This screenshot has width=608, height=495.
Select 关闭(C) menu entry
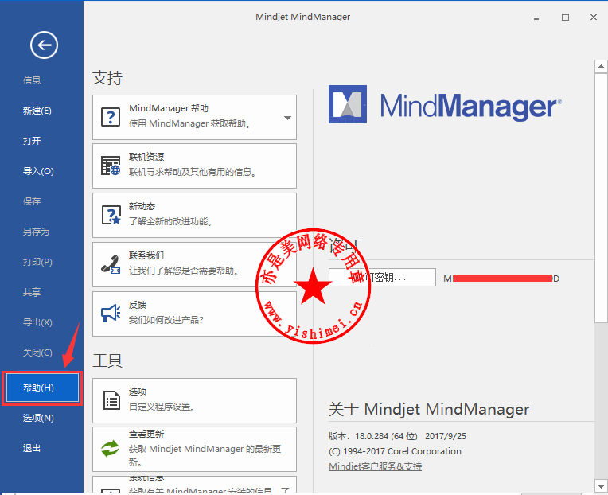tap(37, 353)
